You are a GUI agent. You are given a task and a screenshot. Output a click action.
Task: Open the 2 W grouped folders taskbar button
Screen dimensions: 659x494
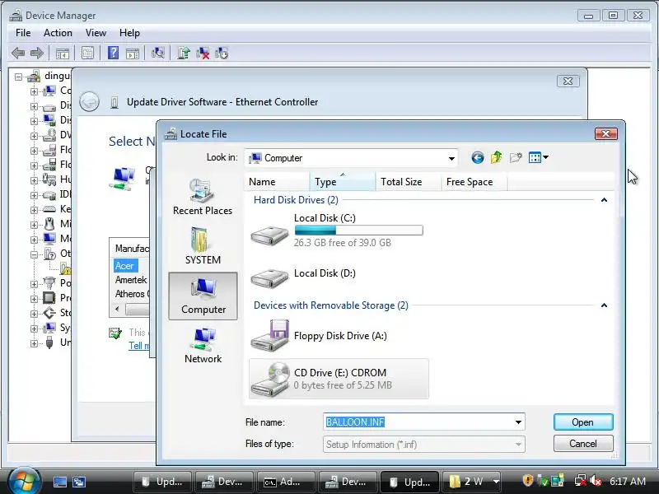point(473,482)
